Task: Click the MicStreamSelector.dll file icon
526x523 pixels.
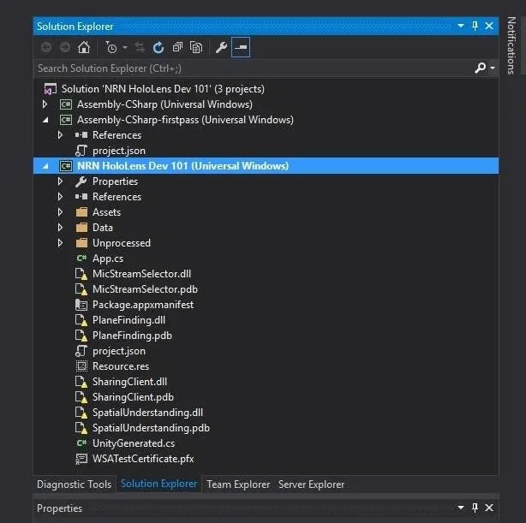Action: click(81, 274)
